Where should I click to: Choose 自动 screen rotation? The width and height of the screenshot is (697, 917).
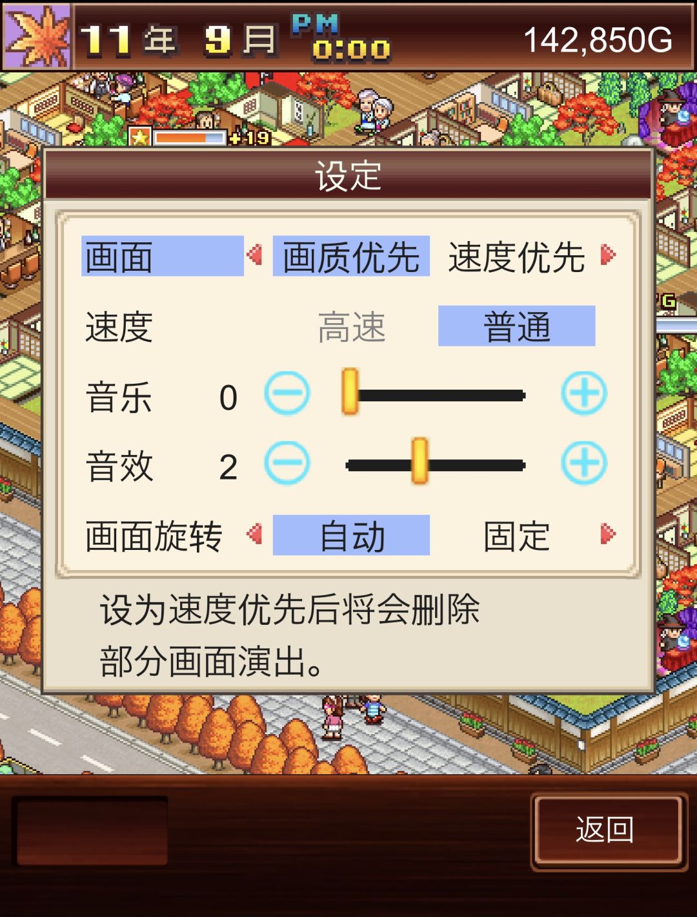(351, 535)
